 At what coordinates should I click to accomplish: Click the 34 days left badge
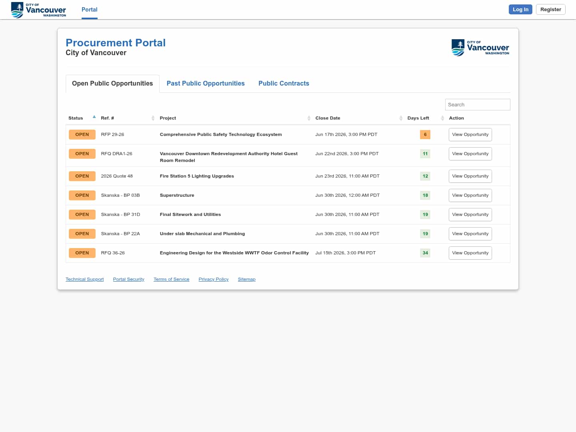(x=425, y=253)
